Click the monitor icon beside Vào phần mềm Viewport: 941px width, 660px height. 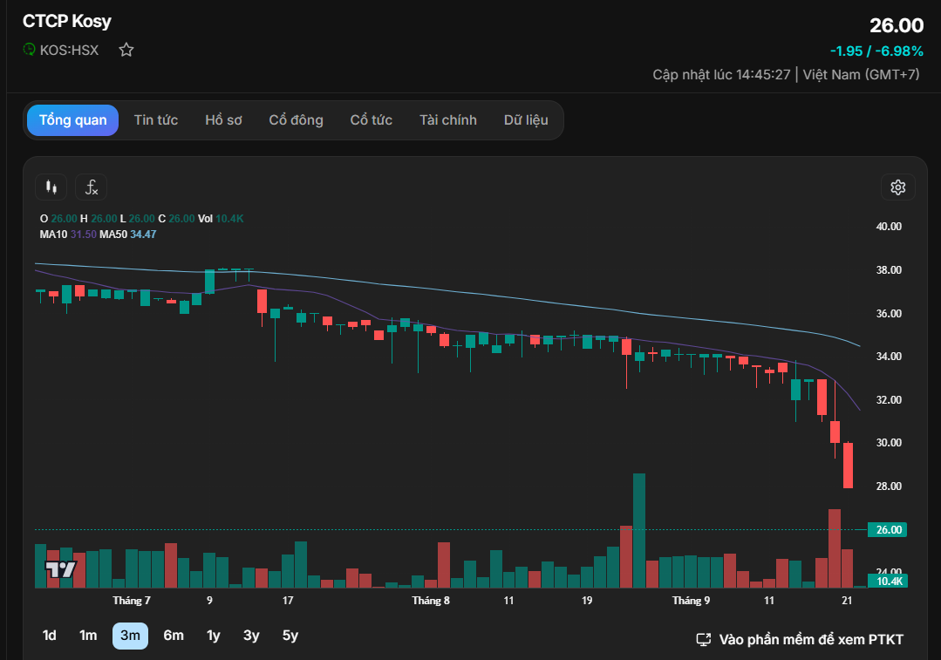[x=703, y=640]
